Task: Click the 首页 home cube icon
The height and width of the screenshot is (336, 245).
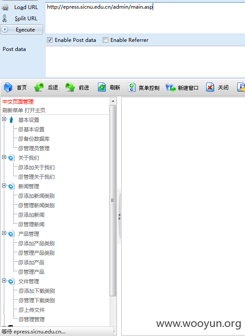Action: coord(8,87)
